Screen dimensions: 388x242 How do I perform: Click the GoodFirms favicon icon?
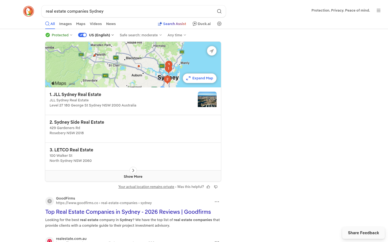point(50,201)
